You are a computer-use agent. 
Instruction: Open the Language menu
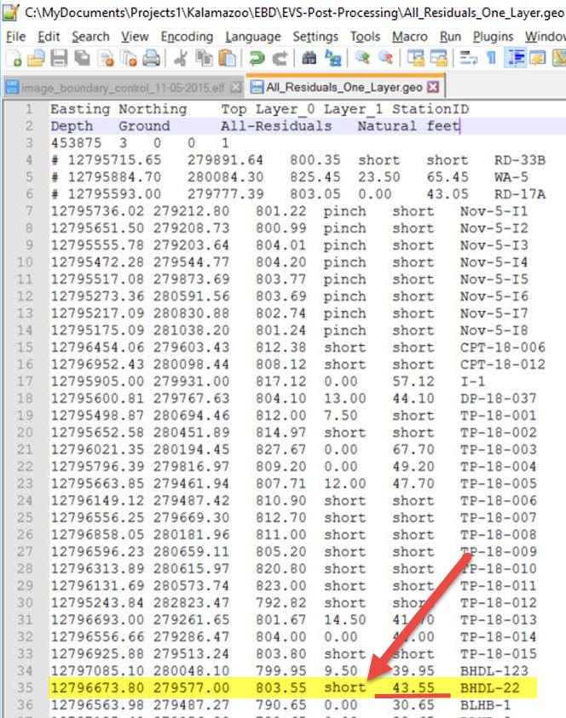pyautogui.click(x=253, y=37)
